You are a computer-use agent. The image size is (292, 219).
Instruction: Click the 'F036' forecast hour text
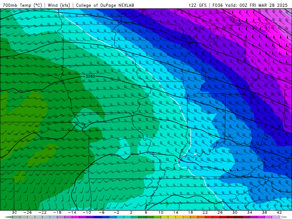218,5
